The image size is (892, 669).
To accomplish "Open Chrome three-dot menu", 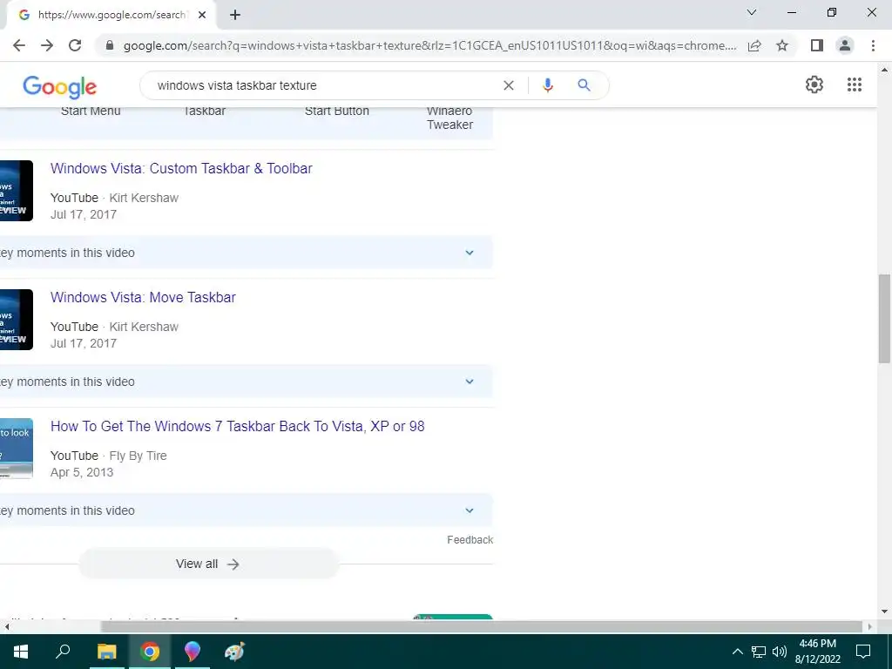I will tap(873, 45).
